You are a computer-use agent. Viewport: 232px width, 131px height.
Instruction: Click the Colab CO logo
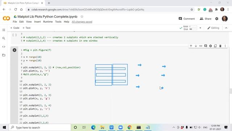click(7, 19)
